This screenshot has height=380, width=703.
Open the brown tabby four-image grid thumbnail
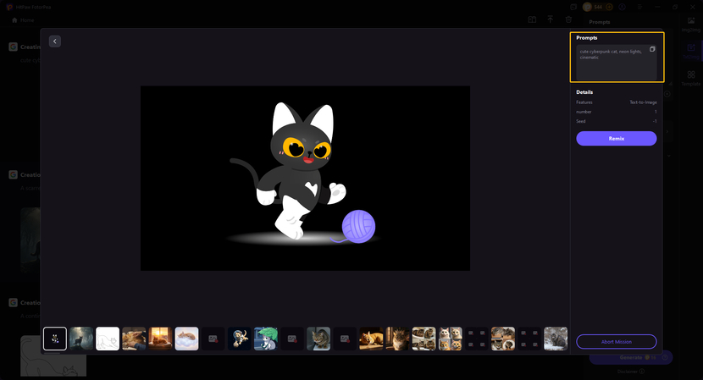423,339
